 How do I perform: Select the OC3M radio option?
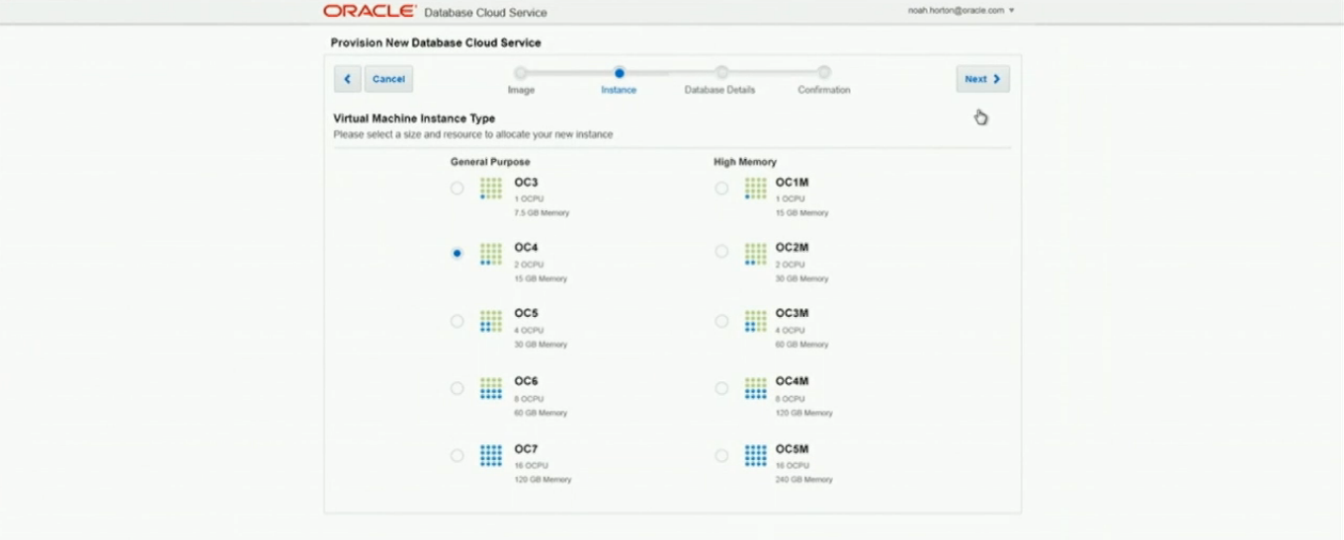pos(721,321)
